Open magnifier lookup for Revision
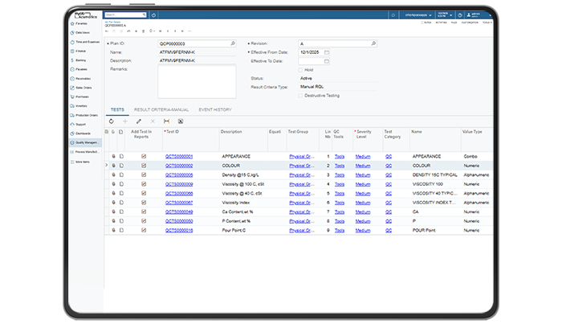 point(373,43)
